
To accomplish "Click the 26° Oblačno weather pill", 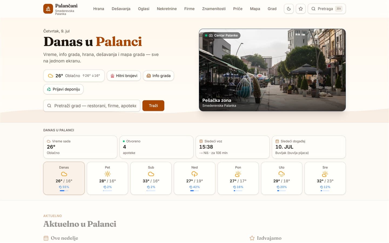I will pos(74,76).
